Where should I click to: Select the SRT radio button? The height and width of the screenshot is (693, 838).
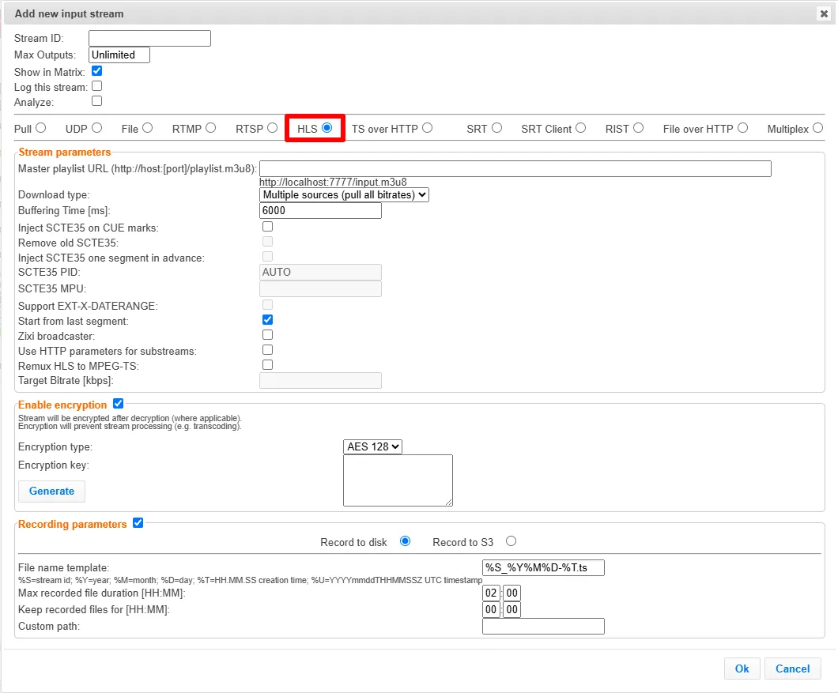[x=497, y=128]
